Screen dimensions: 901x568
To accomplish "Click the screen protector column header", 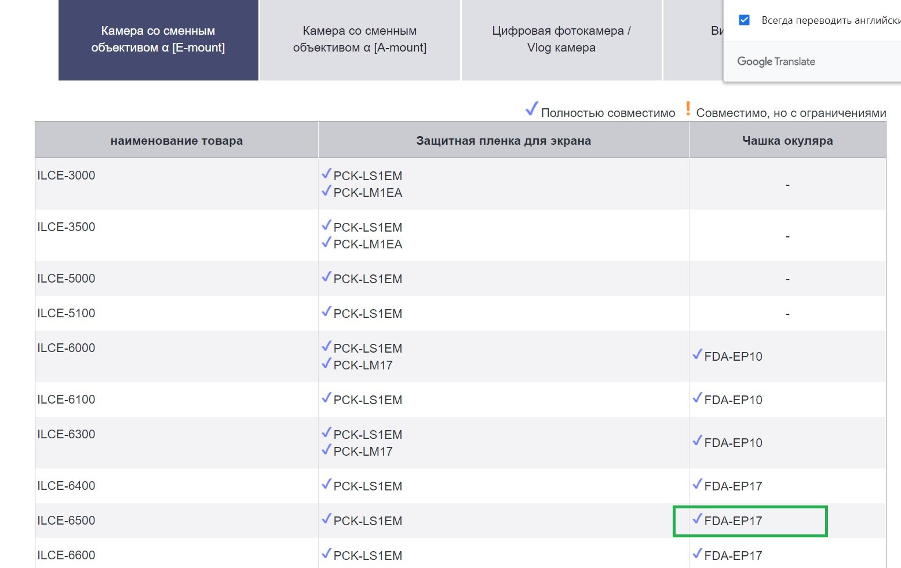I will (503, 141).
